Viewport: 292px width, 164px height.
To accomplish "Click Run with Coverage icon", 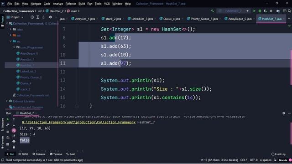I will coord(266,11).
